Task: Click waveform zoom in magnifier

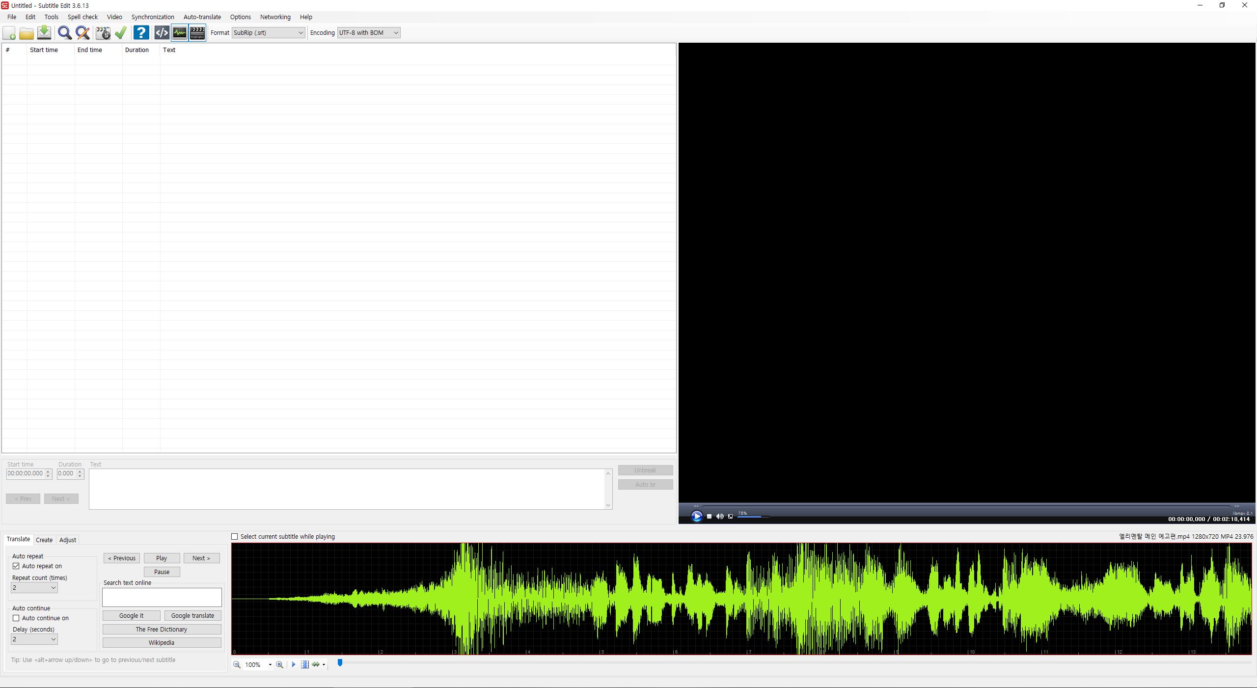Action: click(279, 664)
